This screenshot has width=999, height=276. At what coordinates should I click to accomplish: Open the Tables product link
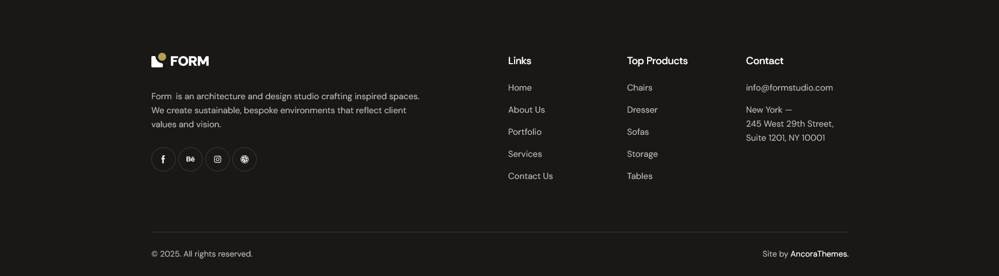[639, 176]
